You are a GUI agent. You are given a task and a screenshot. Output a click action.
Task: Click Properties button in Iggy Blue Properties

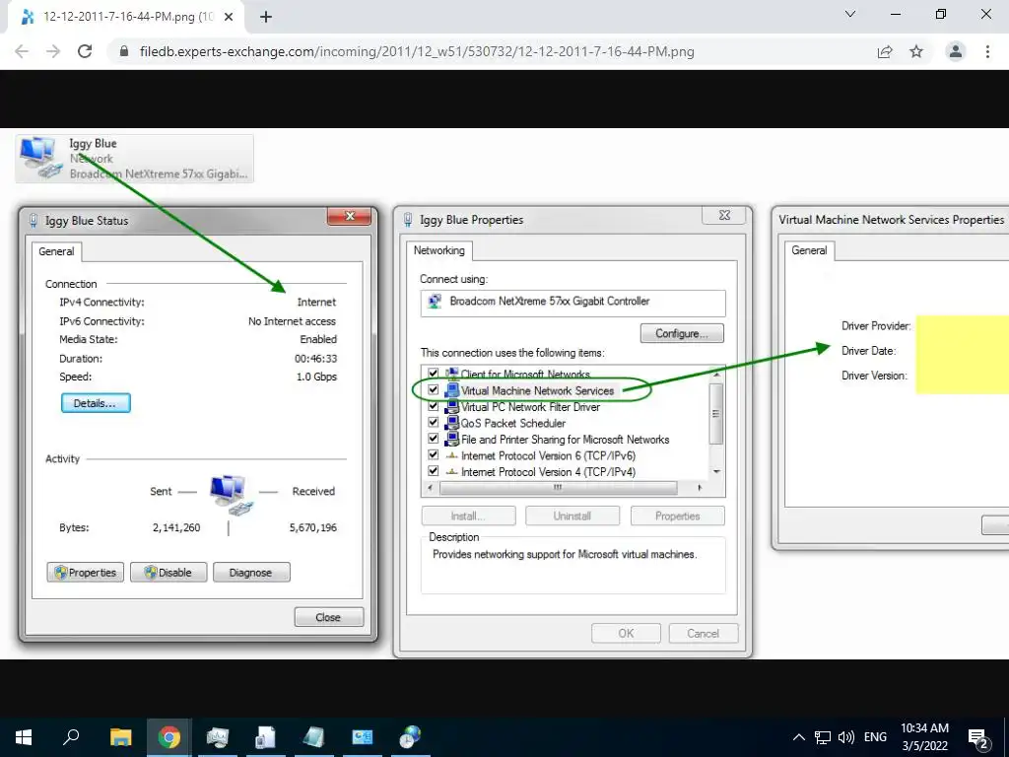click(x=678, y=516)
